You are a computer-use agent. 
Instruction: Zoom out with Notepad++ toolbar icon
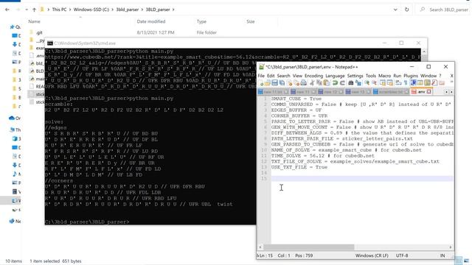point(374,83)
